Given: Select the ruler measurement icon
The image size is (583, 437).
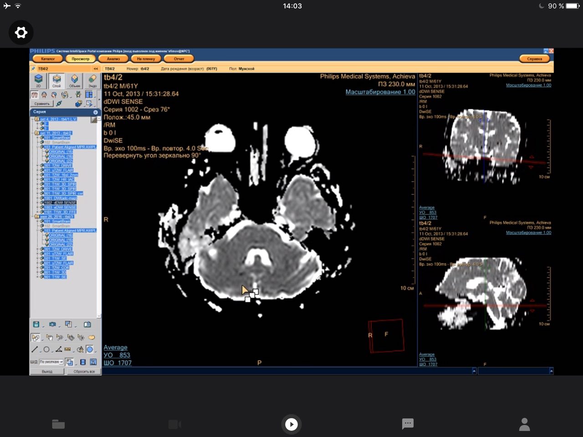Looking at the screenshot, I should tap(67, 349).
